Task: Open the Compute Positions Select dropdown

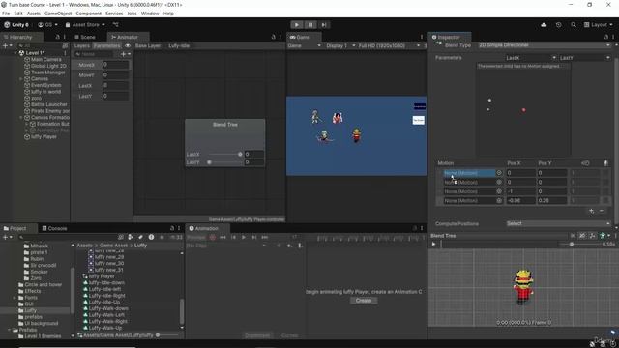Action: click(x=558, y=223)
